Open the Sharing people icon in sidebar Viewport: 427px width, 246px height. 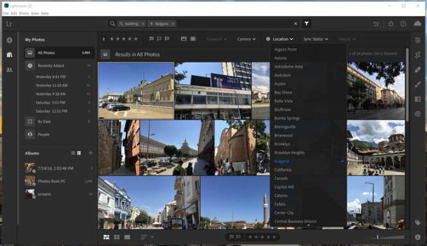[x=10, y=70]
